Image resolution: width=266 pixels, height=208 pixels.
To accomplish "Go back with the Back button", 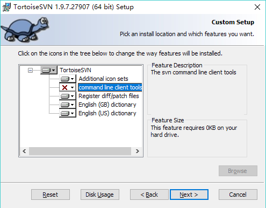I will (149, 195).
